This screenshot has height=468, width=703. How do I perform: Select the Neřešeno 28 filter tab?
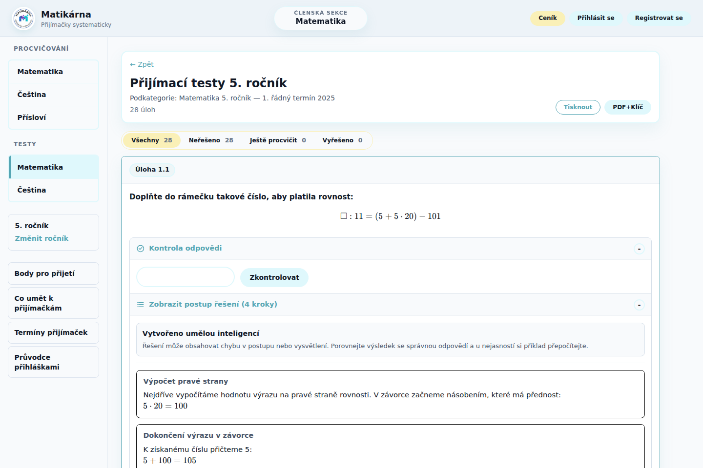click(211, 140)
